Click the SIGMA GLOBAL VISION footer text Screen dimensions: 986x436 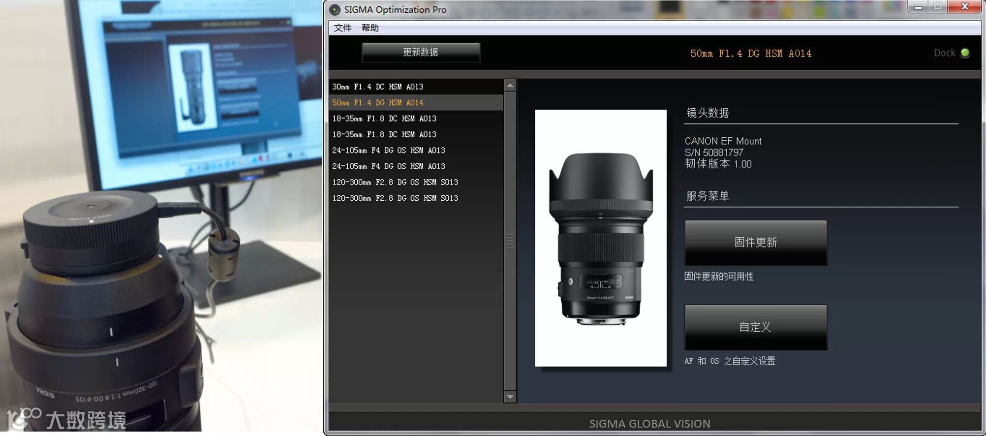tap(650, 424)
